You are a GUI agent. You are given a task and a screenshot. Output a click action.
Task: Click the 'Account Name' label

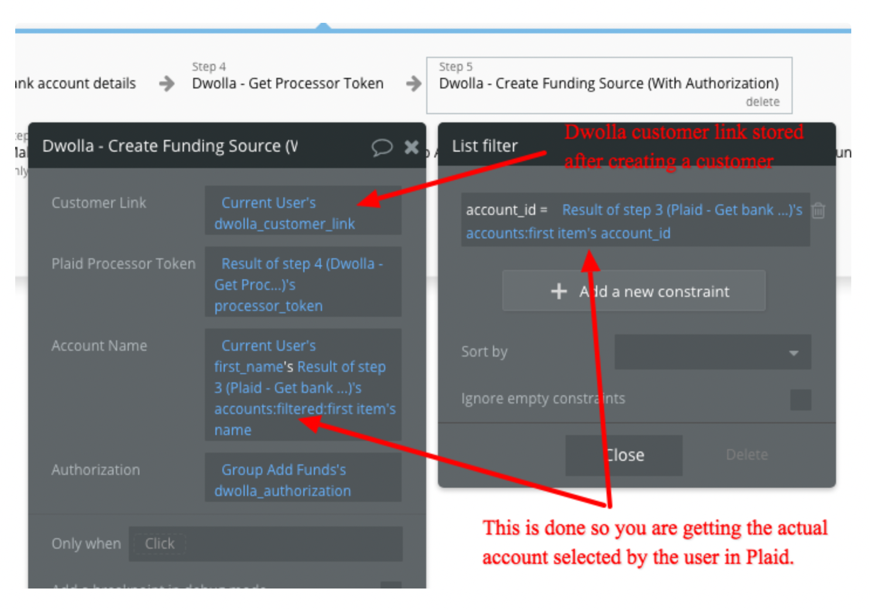pyautogui.click(x=99, y=346)
